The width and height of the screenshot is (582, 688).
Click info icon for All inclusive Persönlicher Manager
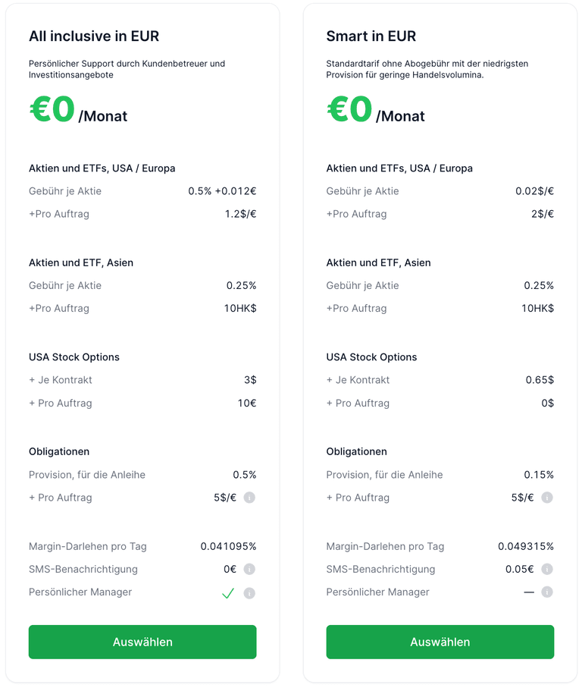tap(249, 593)
